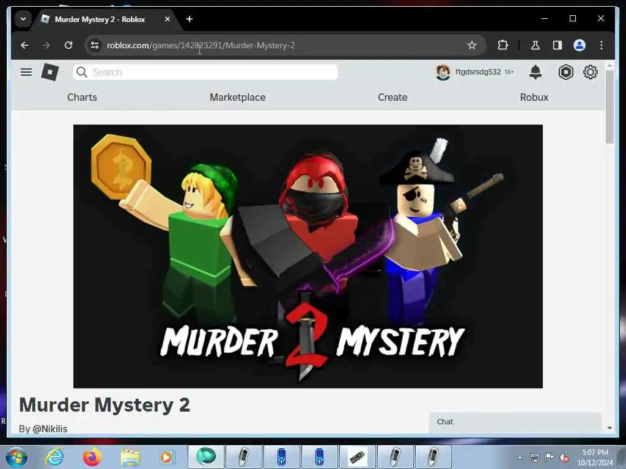Switch to the green globe taskbar app
Screen dimensions: 626x469
point(206,457)
